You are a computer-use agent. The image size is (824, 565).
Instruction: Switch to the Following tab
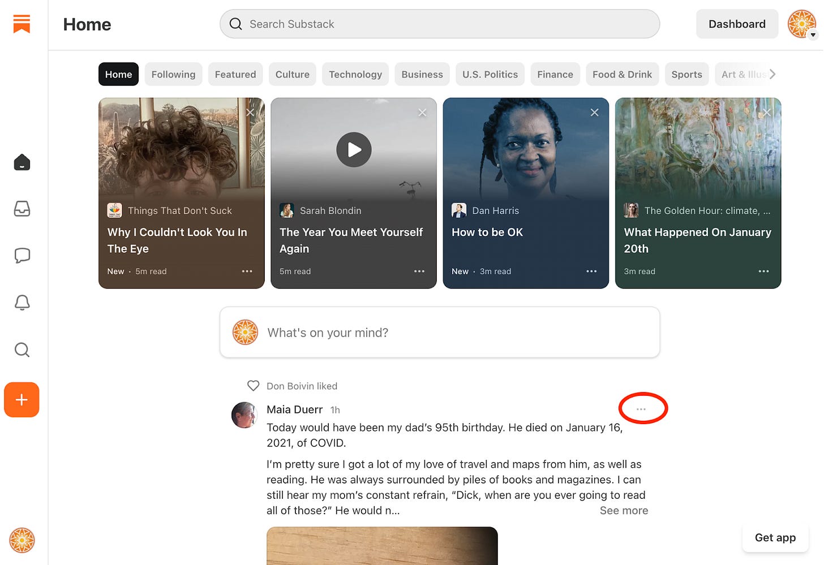(173, 74)
